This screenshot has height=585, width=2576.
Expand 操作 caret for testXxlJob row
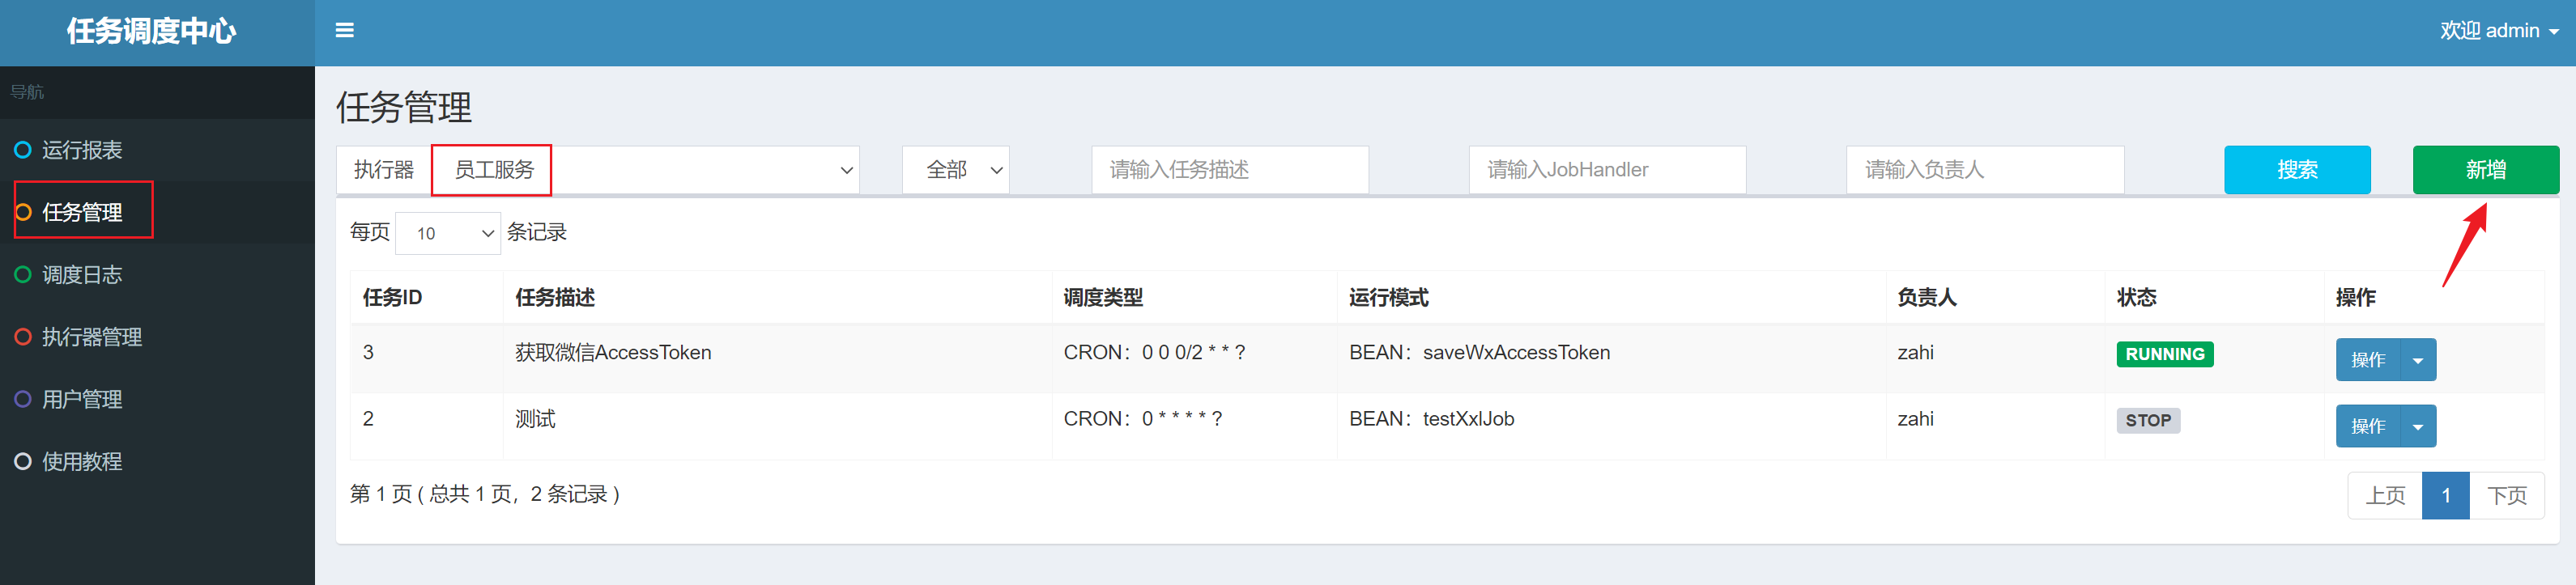tap(2417, 427)
